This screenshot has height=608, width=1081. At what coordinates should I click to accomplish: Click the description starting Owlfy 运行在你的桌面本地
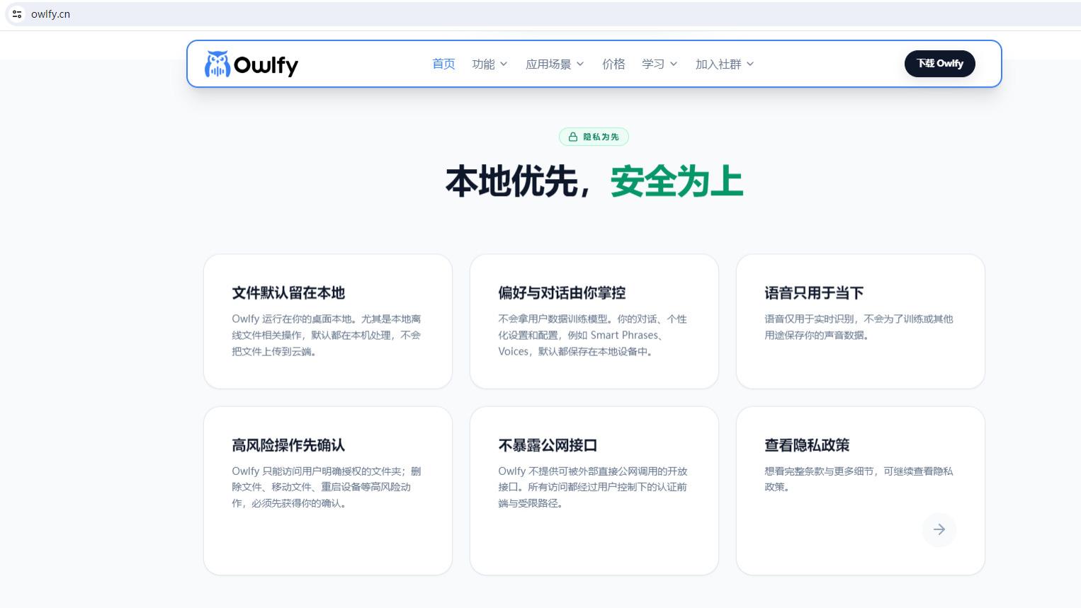(x=327, y=335)
